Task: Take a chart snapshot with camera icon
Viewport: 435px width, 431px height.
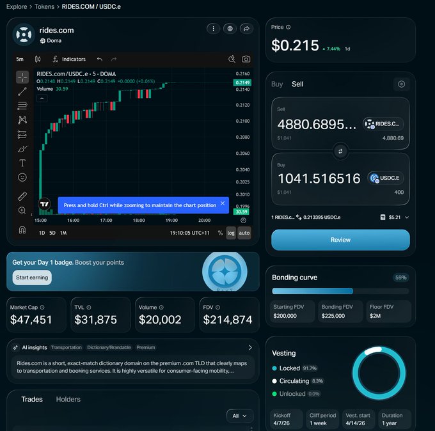Action: click(x=246, y=59)
